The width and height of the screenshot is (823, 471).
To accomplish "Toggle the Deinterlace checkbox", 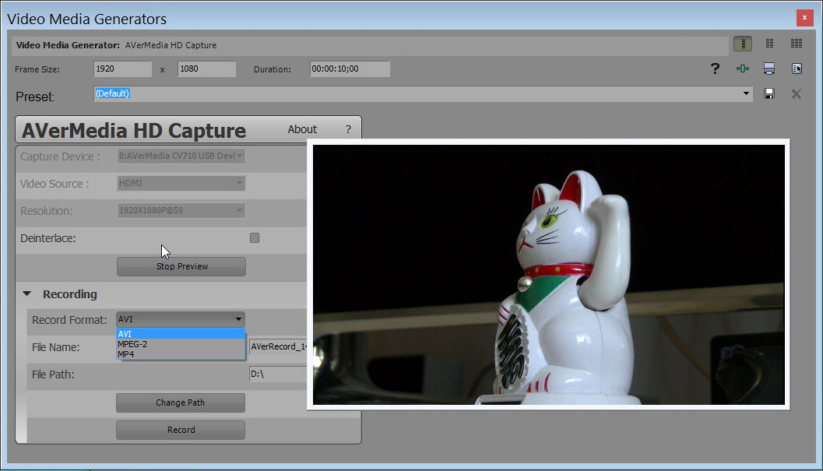I will [x=255, y=238].
